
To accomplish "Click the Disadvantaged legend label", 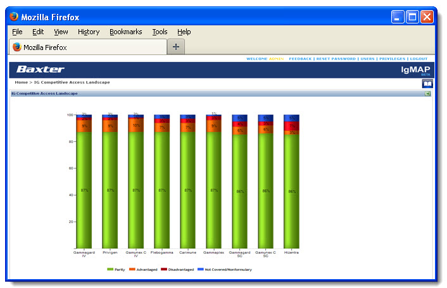I will click(x=181, y=270).
